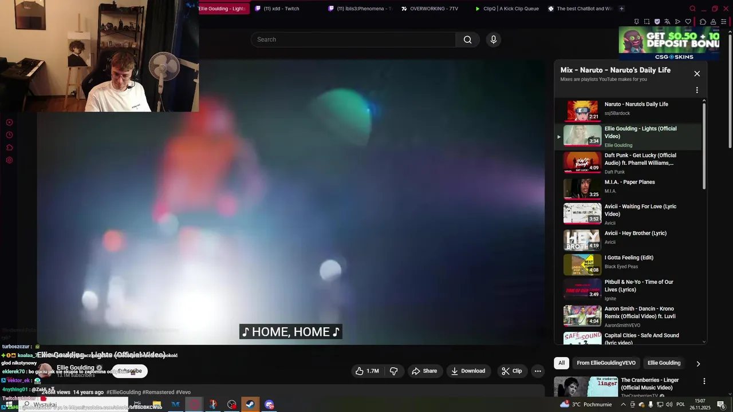
Task: Select the Ellie Goulding filter chip
Action: (x=664, y=363)
